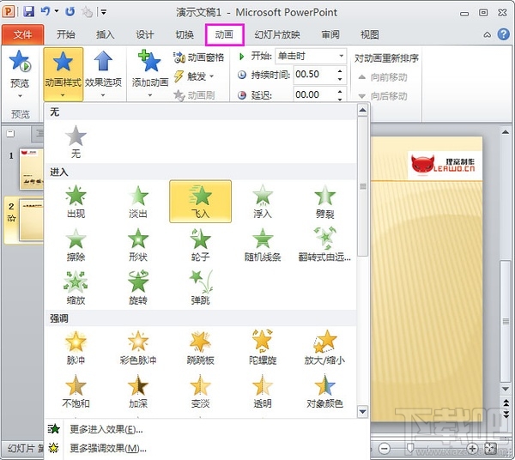Apply the 劈裂 split animation
This screenshot has width=515, height=460.
click(x=324, y=202)
